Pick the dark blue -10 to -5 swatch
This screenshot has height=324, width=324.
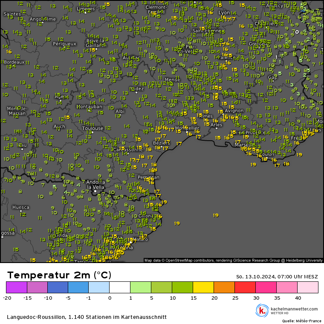tap(58, 287)
